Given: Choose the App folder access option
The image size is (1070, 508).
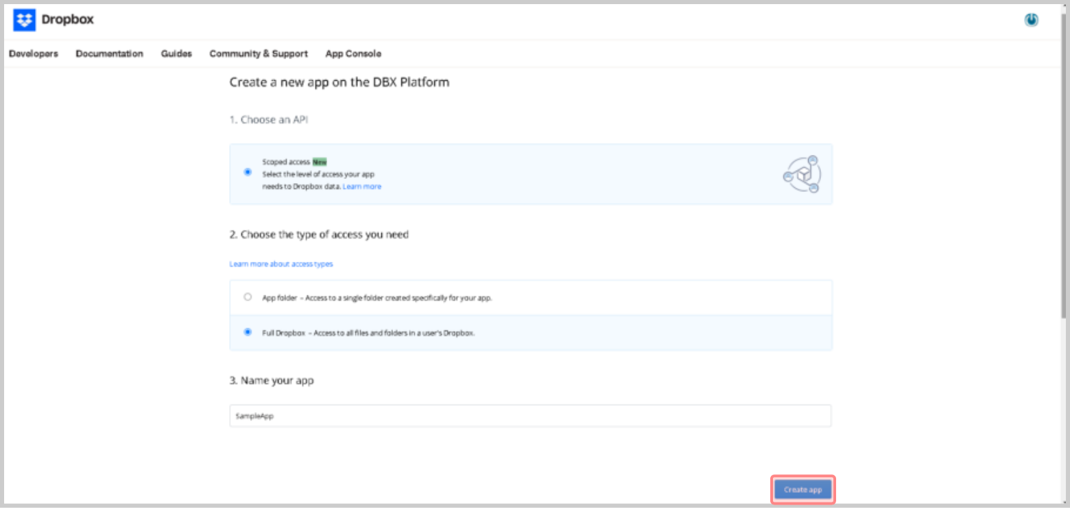Looking at the screenshot, I should [x=248, y=298].
